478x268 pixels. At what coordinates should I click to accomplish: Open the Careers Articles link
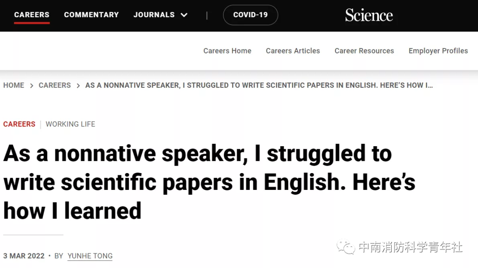click(293, 51)
